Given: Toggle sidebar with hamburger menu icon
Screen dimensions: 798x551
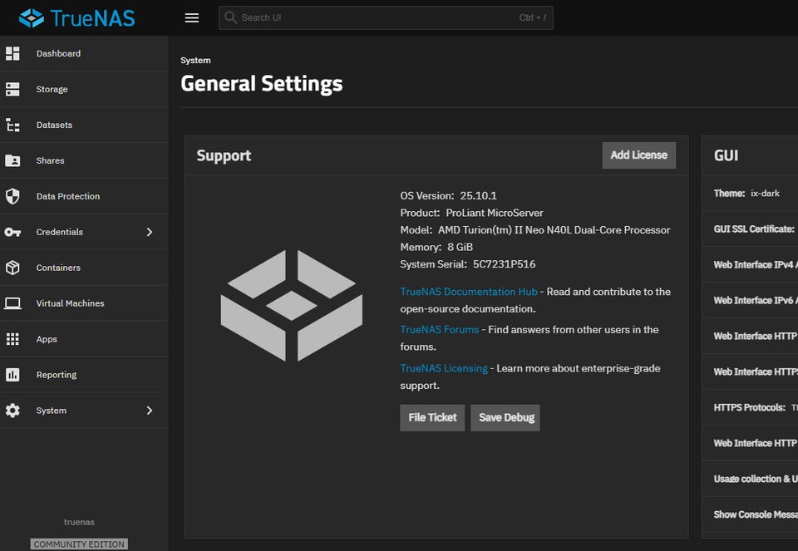Looking at the screenshot, I should [192, 17].
